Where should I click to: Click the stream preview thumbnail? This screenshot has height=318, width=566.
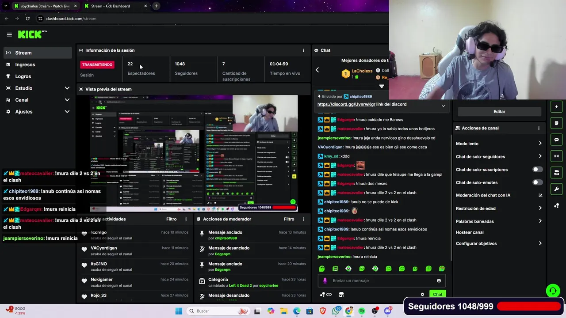194,153
